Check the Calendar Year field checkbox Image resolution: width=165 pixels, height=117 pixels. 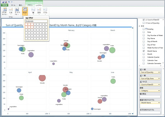click(x=144, y=60)
